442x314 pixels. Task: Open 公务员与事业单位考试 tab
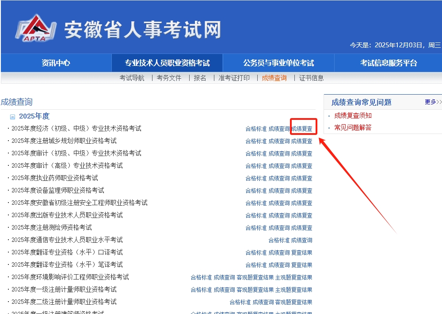click(x=278, y=63)
